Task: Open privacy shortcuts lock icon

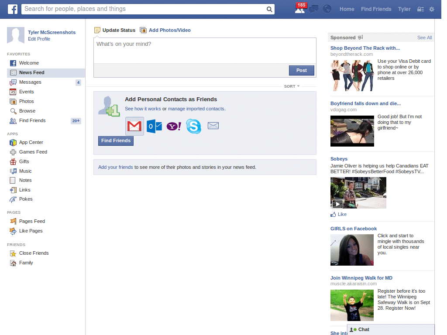Action: click(420, 9)
